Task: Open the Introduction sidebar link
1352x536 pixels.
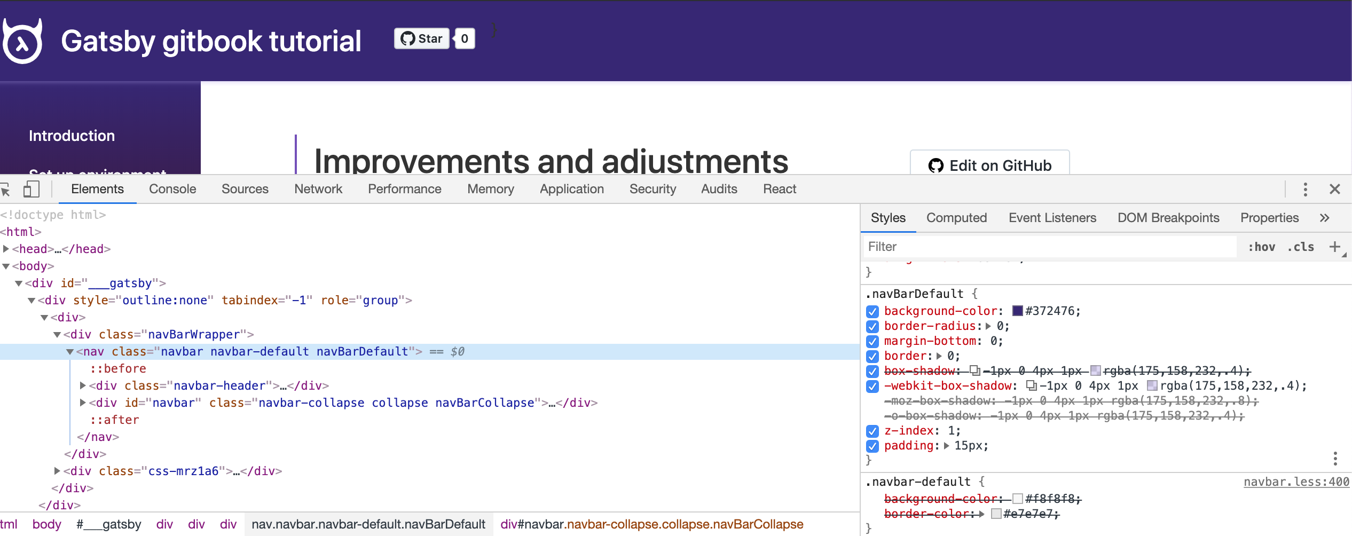Action: click(x=72, y=136)
